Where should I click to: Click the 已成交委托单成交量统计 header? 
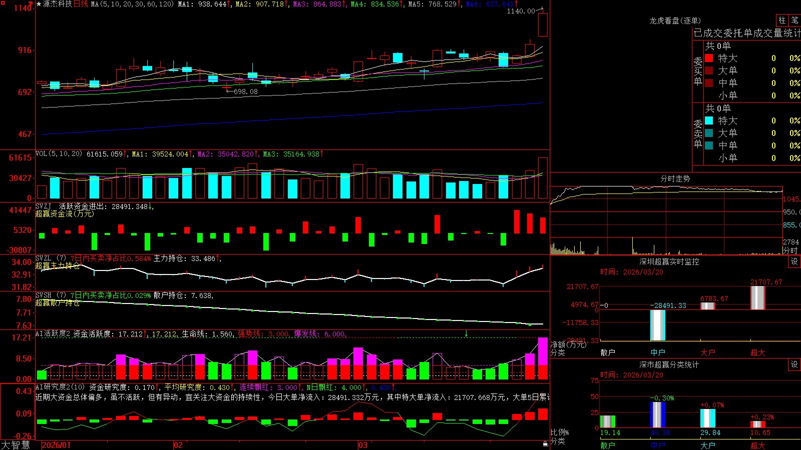click(x=747, y=33)
